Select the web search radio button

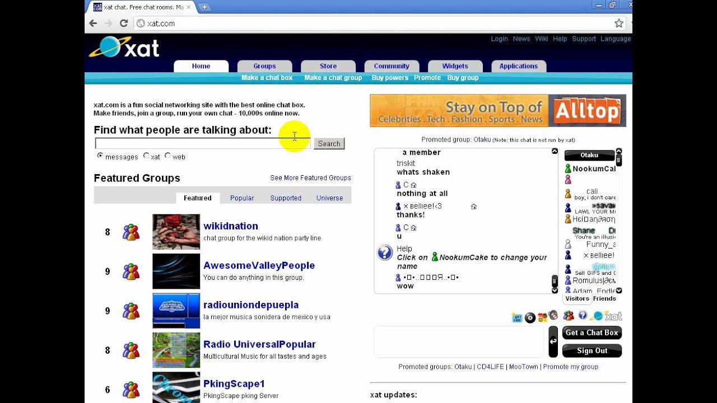click(x=167, y=156)
